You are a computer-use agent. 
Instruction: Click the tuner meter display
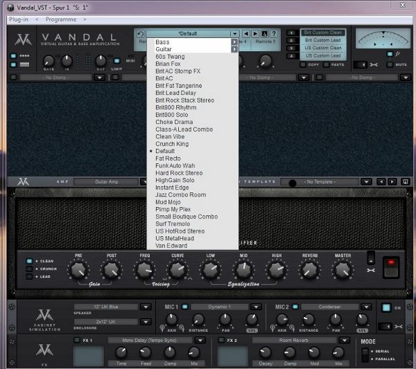[383, 39]
